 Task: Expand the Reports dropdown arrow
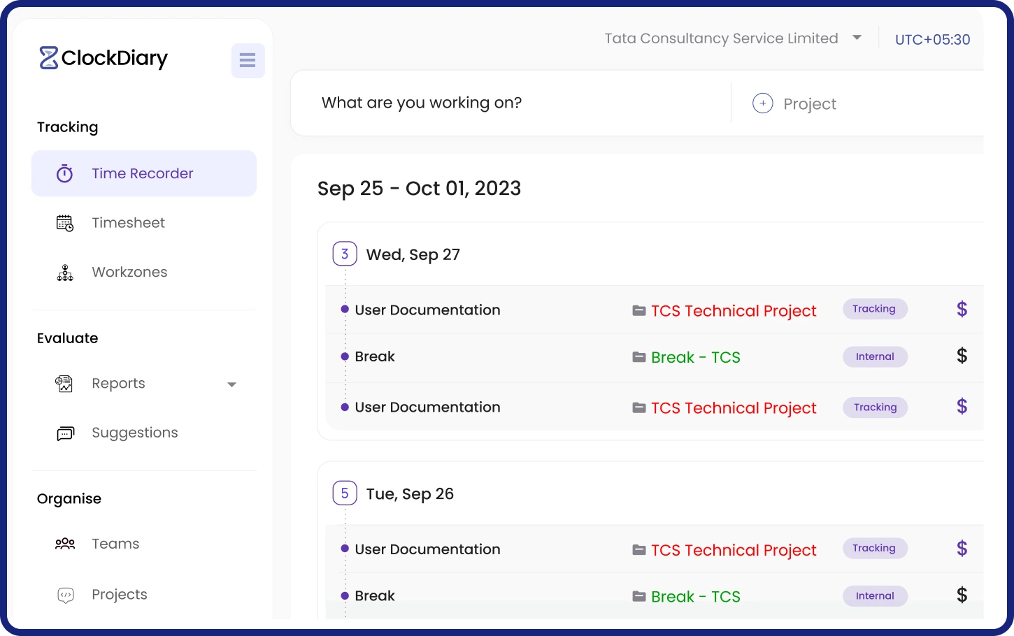[x=231, y=384]
